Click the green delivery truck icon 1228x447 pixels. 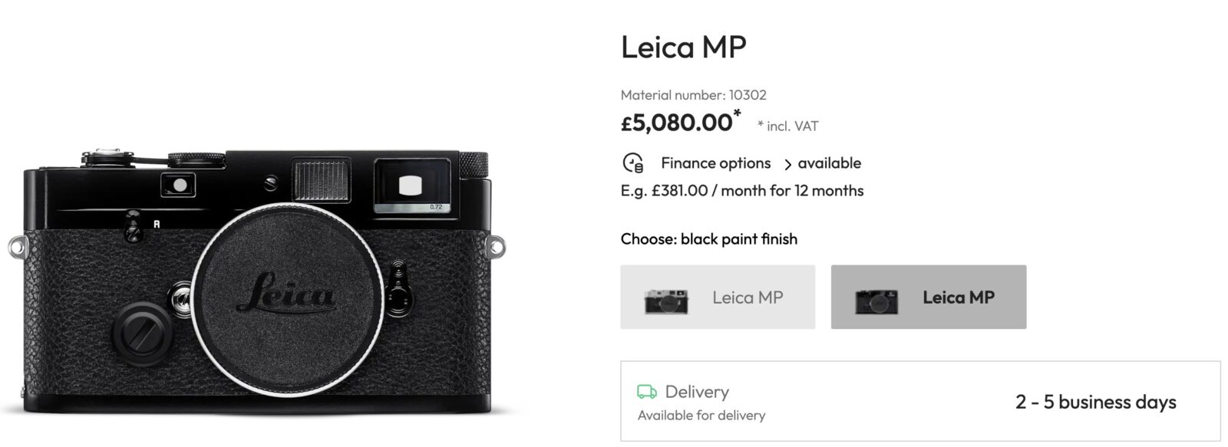point(647,392)
